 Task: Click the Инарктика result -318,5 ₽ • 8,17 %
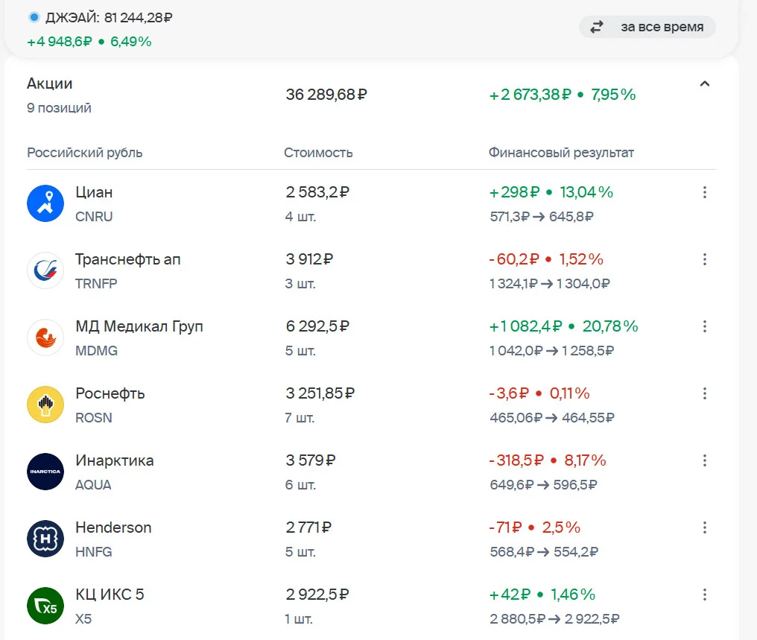tap(548, 460)
